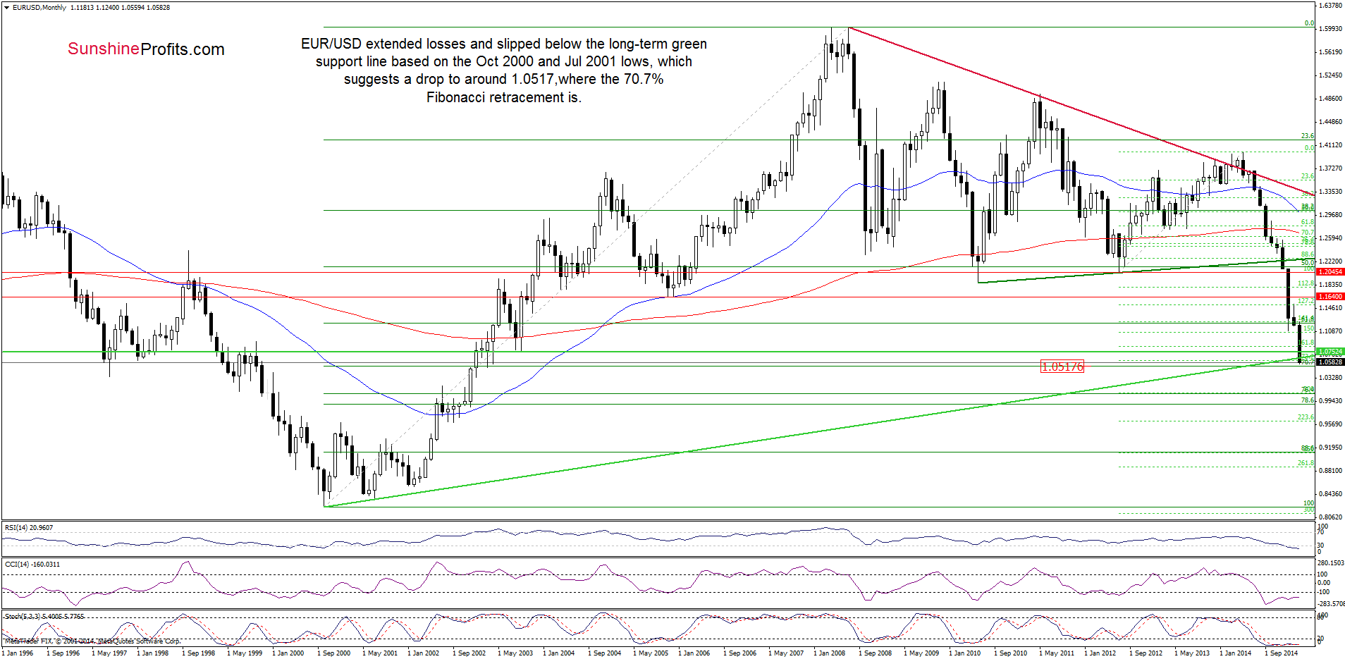Click the 1 May 2001 date label
This screenshot has width=1345, height=659.
(x=380, y=653)
